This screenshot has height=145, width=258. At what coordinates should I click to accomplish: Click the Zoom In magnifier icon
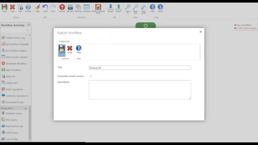(128, 9)
